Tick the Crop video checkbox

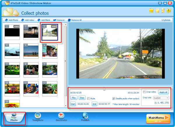(145, 92)
